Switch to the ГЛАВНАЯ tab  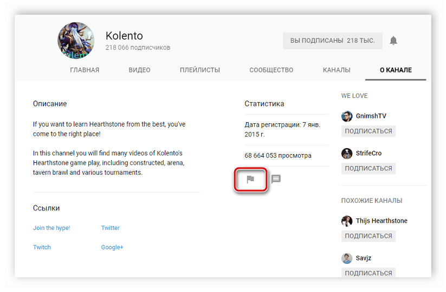click(85, 70)
